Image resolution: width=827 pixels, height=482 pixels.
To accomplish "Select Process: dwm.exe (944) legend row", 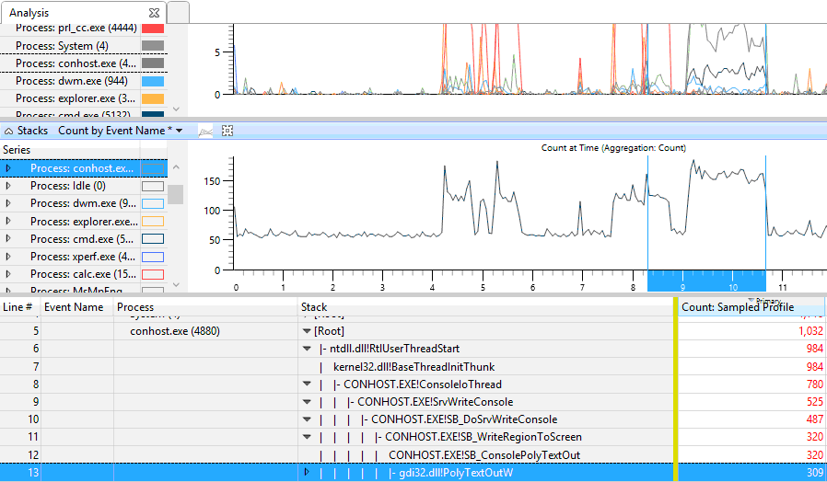I will (71, 81).
